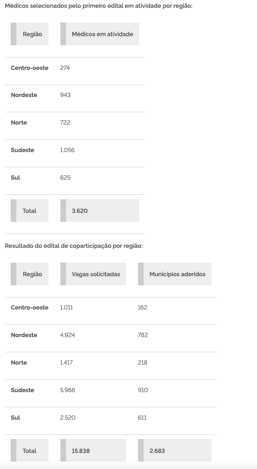Viewport: 257px width, 469px height.
Task: Click the 2.520 value in Sul row
Action: 67,418
